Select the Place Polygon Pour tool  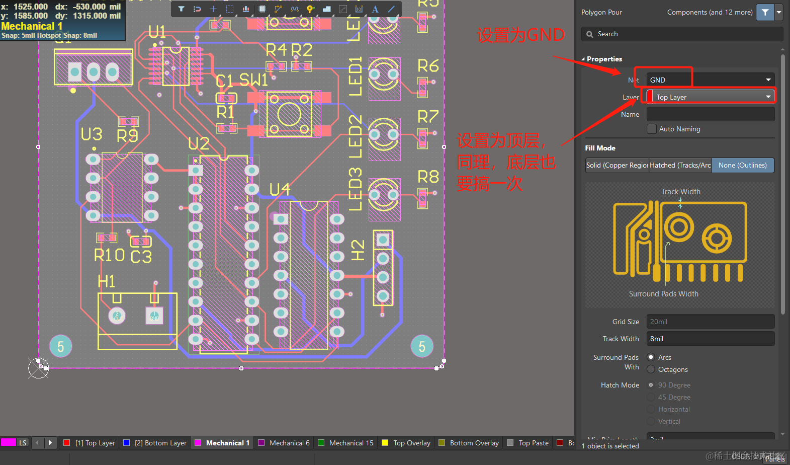pyautogui.click(x=327, y=9)
